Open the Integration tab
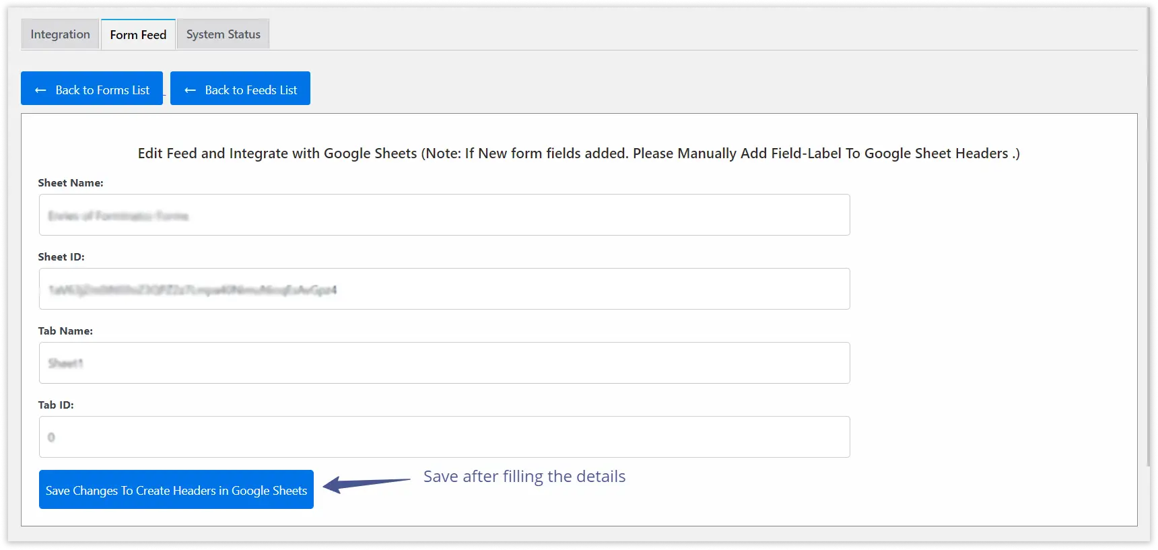This screenshot has width=1158, height=550. click(x=60, y=34)
